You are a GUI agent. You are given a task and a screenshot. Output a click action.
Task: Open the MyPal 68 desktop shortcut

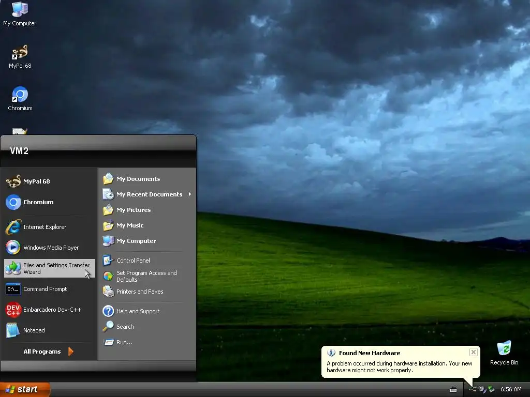pos(20,57)
